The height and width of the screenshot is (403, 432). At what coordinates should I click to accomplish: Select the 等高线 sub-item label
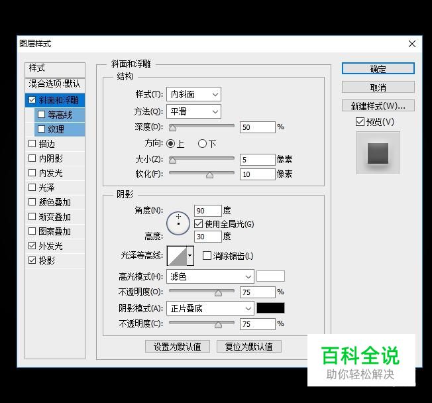point(60,115)
